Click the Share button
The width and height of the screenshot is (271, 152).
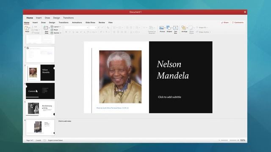(225, 22)
